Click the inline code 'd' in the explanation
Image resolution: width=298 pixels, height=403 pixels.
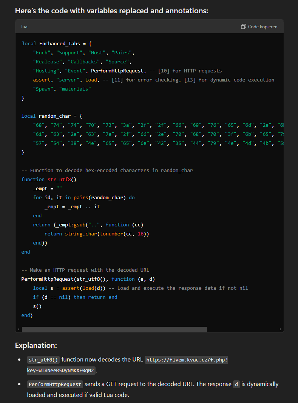pyautogui.click(x=236, y=384)
